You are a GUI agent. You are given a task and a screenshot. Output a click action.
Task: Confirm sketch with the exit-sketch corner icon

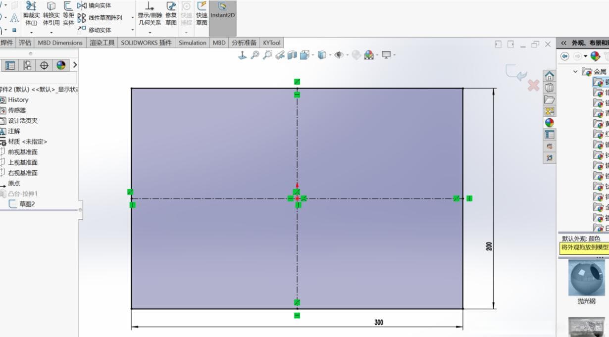pos(516,73)
